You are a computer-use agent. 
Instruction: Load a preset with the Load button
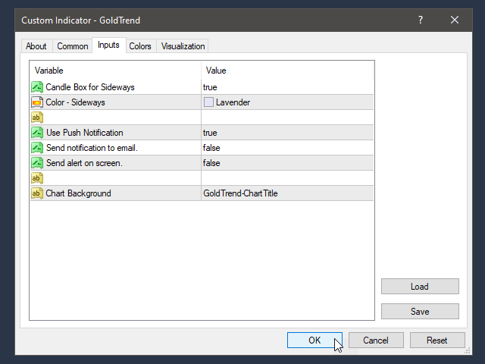point(420,287)
